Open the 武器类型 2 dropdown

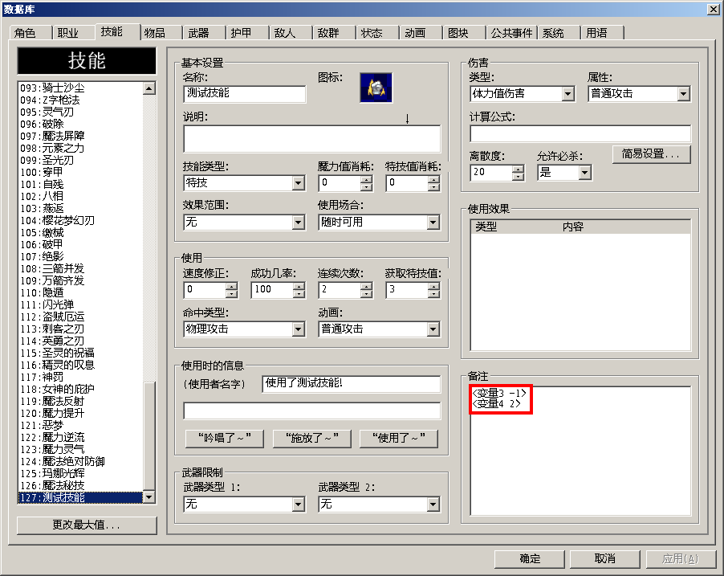[433, 505]
